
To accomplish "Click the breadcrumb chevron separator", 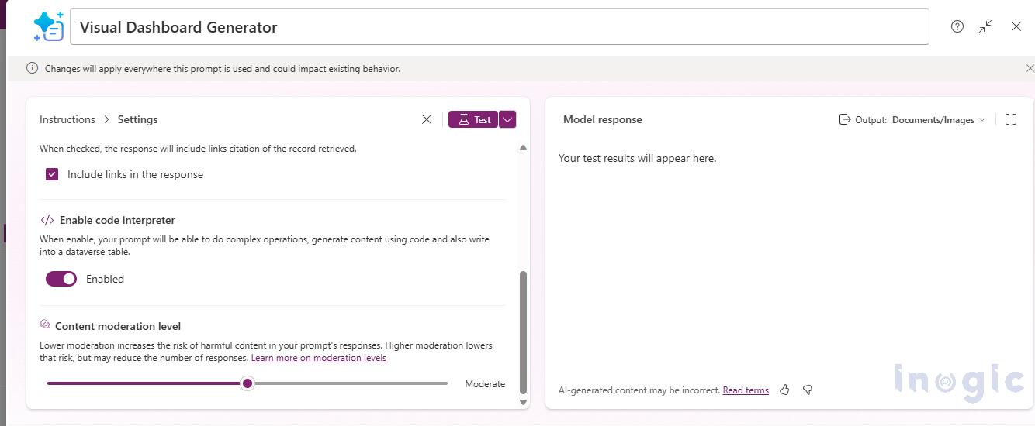I will point(106,119).
